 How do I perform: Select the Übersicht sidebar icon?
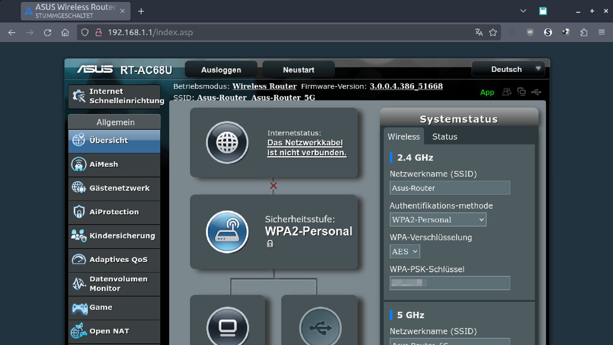pyautogui.click(x=78, y=140)
